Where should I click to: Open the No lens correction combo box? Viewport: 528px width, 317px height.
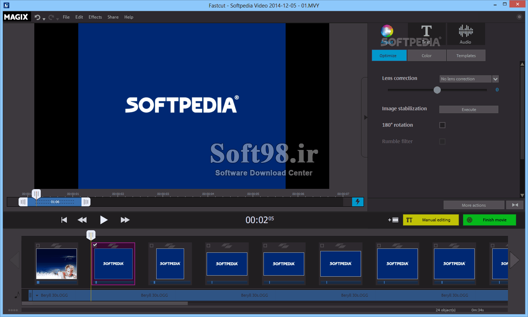coord(465,79)
